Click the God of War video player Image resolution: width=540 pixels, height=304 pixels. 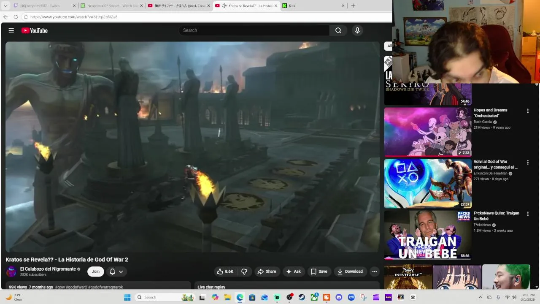[193, 147]
